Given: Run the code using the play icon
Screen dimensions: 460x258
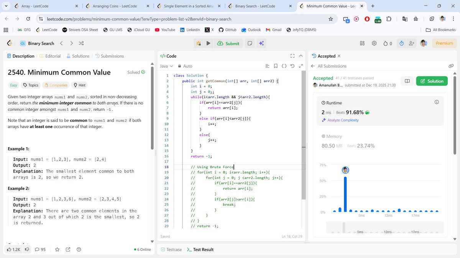Looking at the screenshot, I should pyautogui.click(x=207, y=43).
